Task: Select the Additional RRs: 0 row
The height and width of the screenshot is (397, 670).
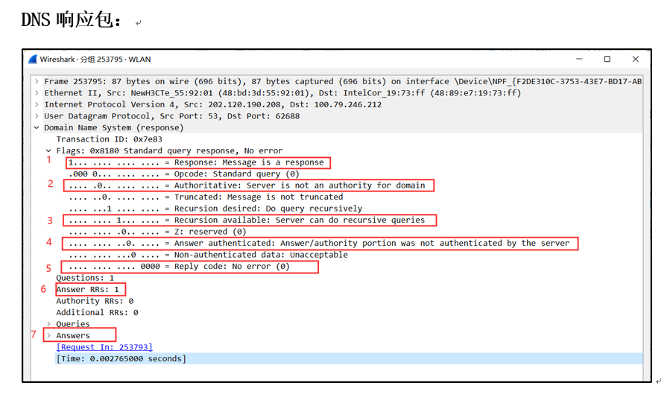Action: coord(97,312)
